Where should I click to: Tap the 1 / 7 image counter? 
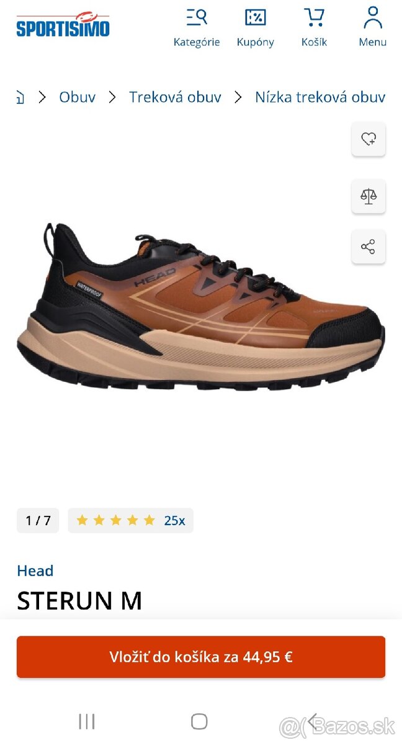tap(38, 520)
